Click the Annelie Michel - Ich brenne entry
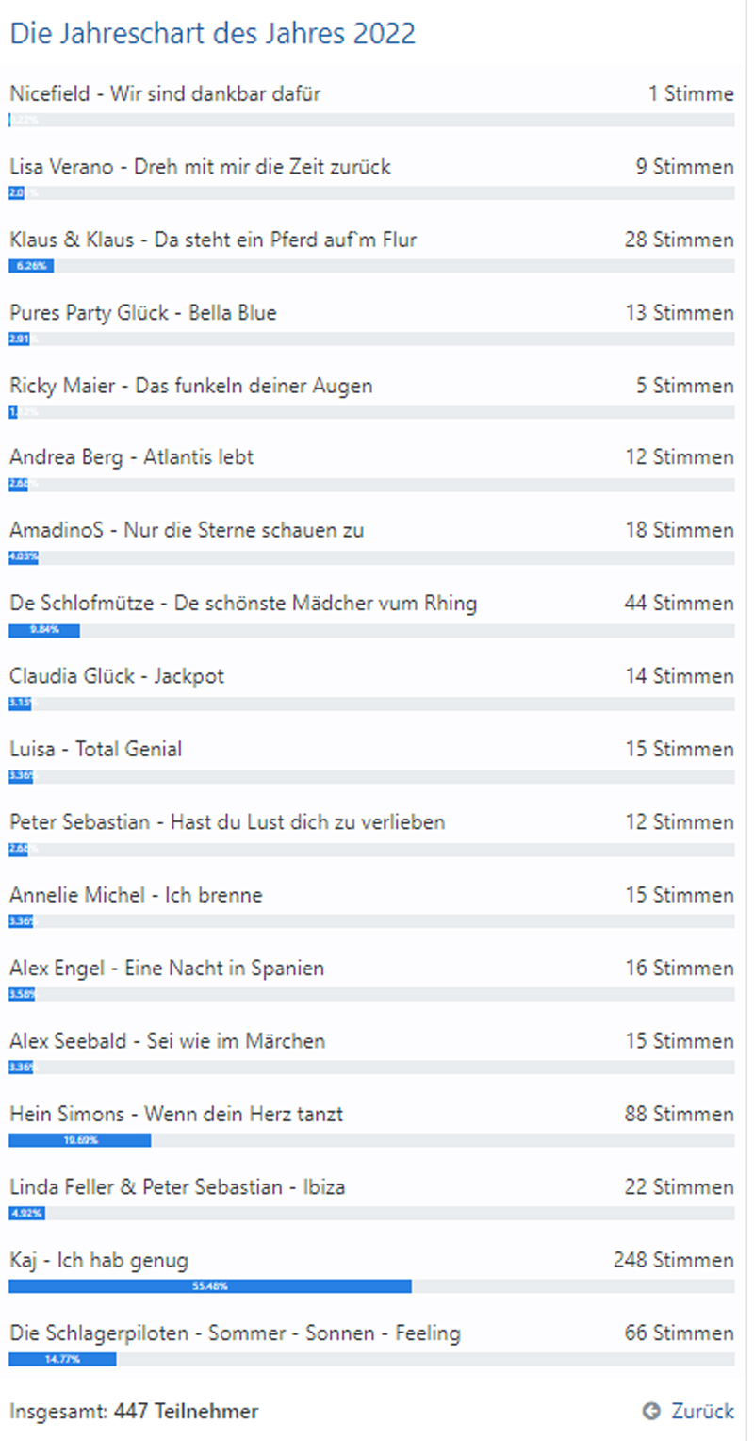This screenshot has width=754, height=1441. click(136, 895)
